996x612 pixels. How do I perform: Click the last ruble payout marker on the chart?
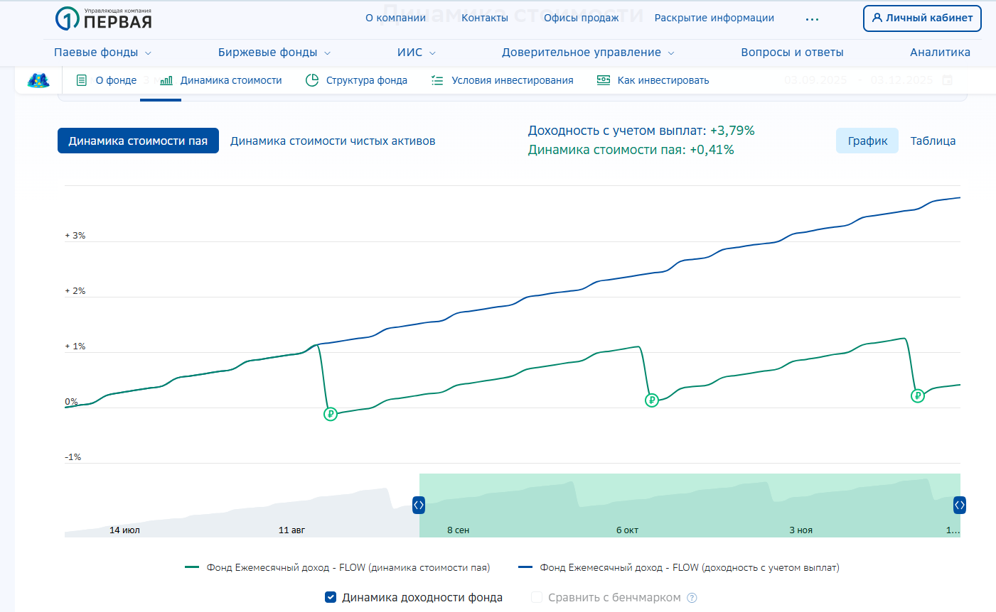[x=918, y=396]
